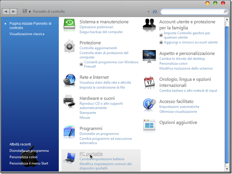Click the vertical scrollbar thumb
232x174 pixels.
click(x=227, y=95)
